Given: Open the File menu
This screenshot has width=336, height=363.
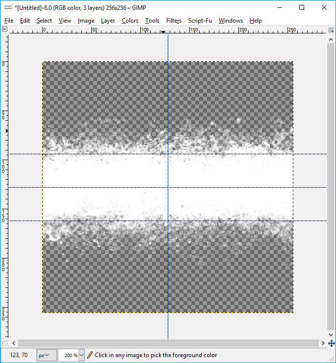Looking at the screenshot, I should [9, 21].
